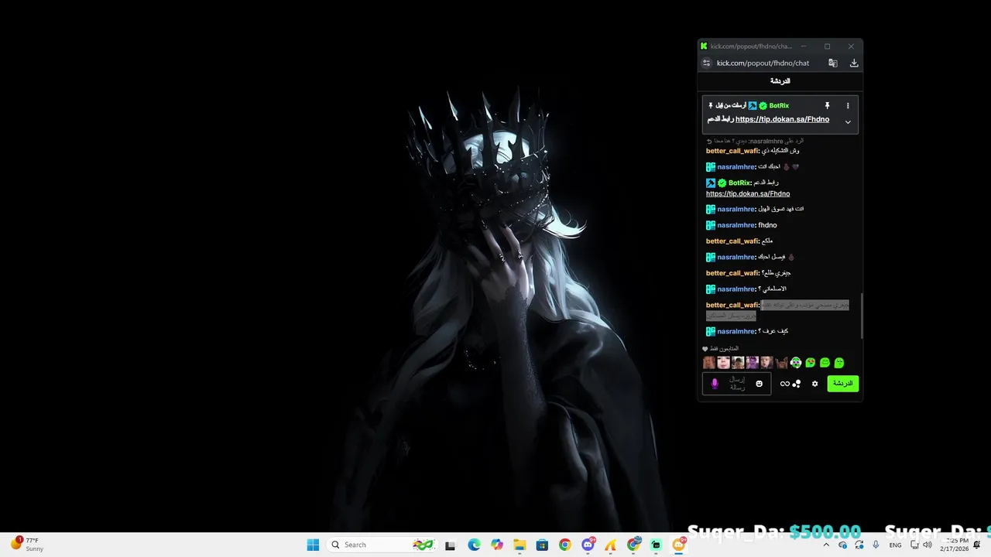Image resolution: width=991 pixels, height=557 pixels.
Task: Click the green chat send button
Action: [x=843, y=384]
